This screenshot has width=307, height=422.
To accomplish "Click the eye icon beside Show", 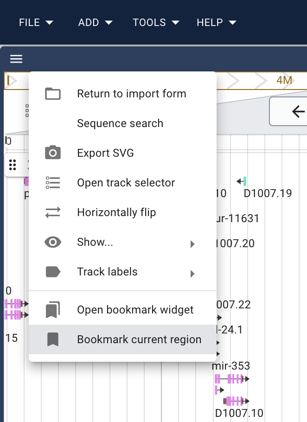I will (53, 242).
